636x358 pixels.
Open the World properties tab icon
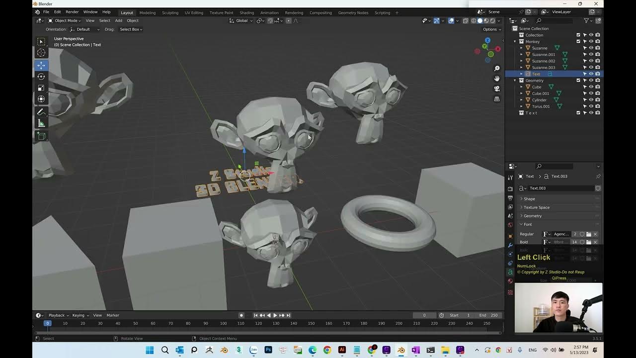[510, 225]
